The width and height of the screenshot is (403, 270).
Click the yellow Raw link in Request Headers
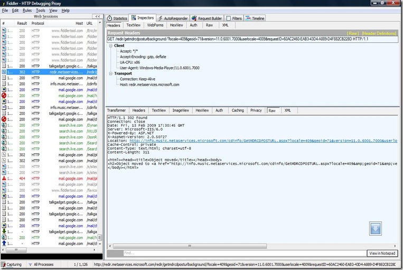point(353,33)
